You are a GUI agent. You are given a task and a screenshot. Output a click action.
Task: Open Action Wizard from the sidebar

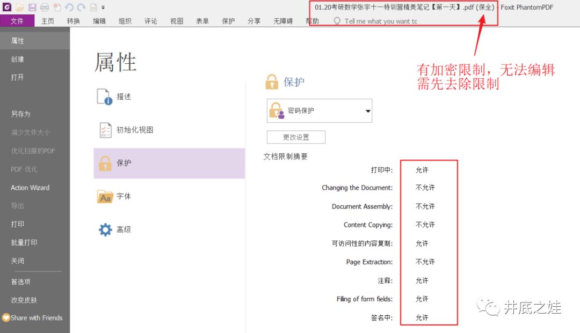coord(30,188)
